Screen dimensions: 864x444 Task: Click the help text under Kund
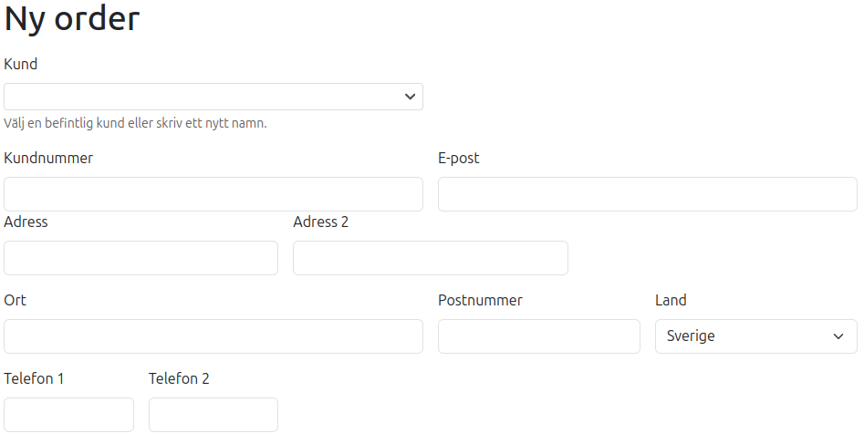coord(135,123)
